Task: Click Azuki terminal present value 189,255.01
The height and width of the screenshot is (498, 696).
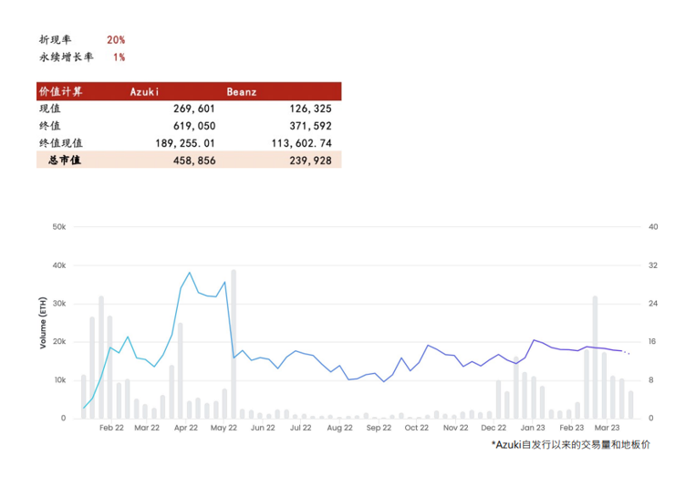Action: tap(184, 143)
